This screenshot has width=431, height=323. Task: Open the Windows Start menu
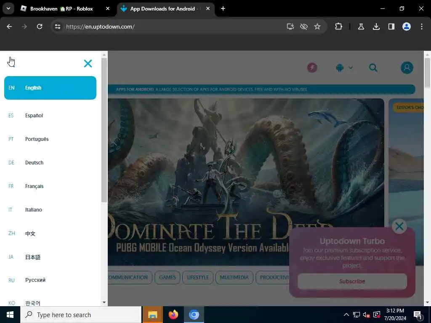[10, 315]
